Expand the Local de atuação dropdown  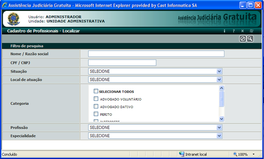219,80
